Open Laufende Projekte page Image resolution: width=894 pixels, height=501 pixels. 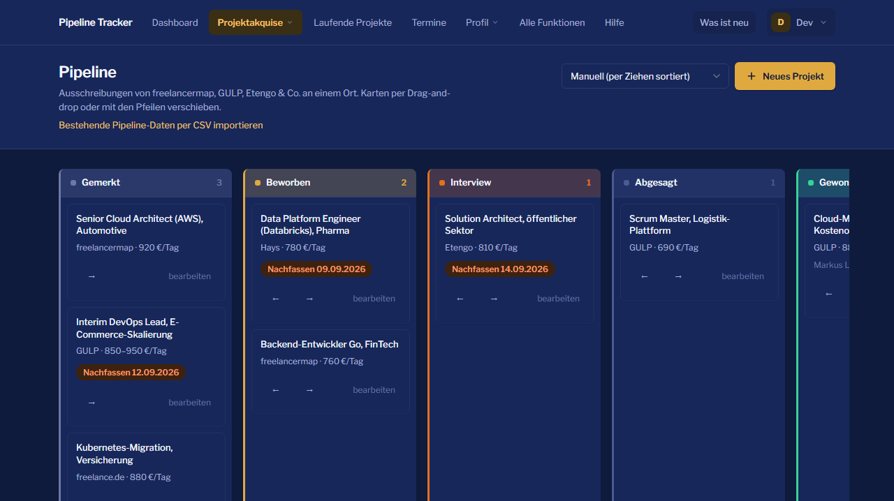coord(353,22)
